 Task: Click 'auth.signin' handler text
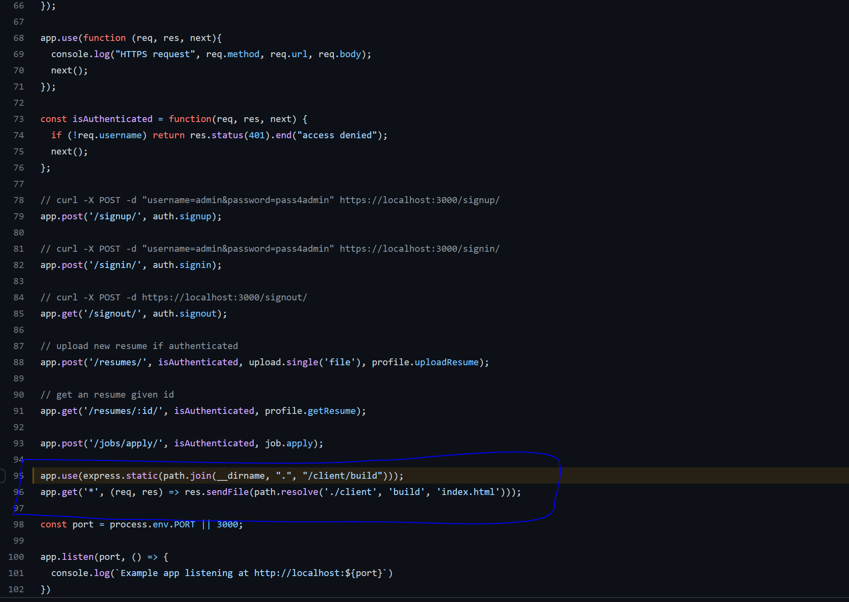tap(182, 265)
